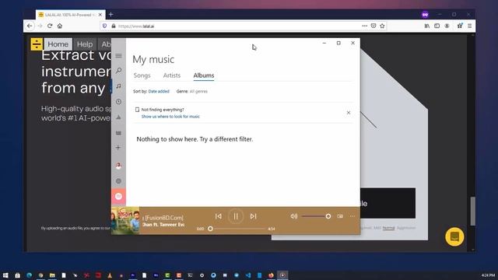
Task: Adjust the volume slider in player bar
Action: pyautogui.click(x=316, y=216)
